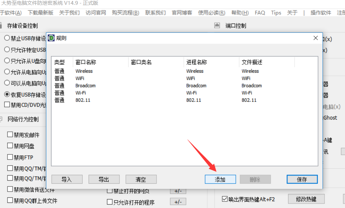345x208 pixels.
Task: Select the Wireless rule row window name
Action: (x=84, y=71)
